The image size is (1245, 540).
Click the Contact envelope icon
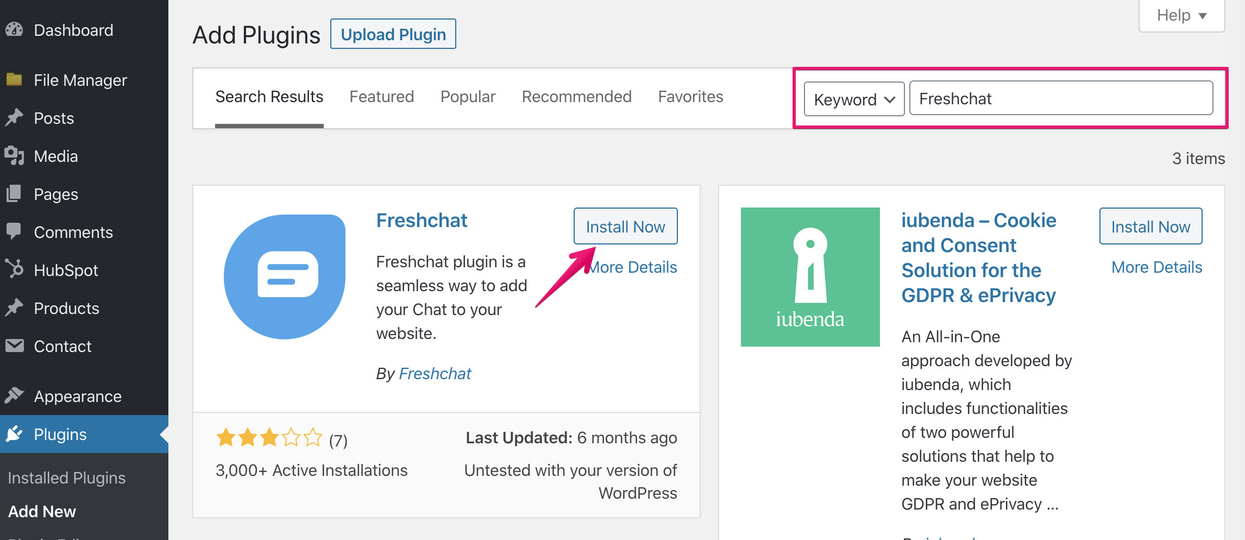tap(15, 346)
